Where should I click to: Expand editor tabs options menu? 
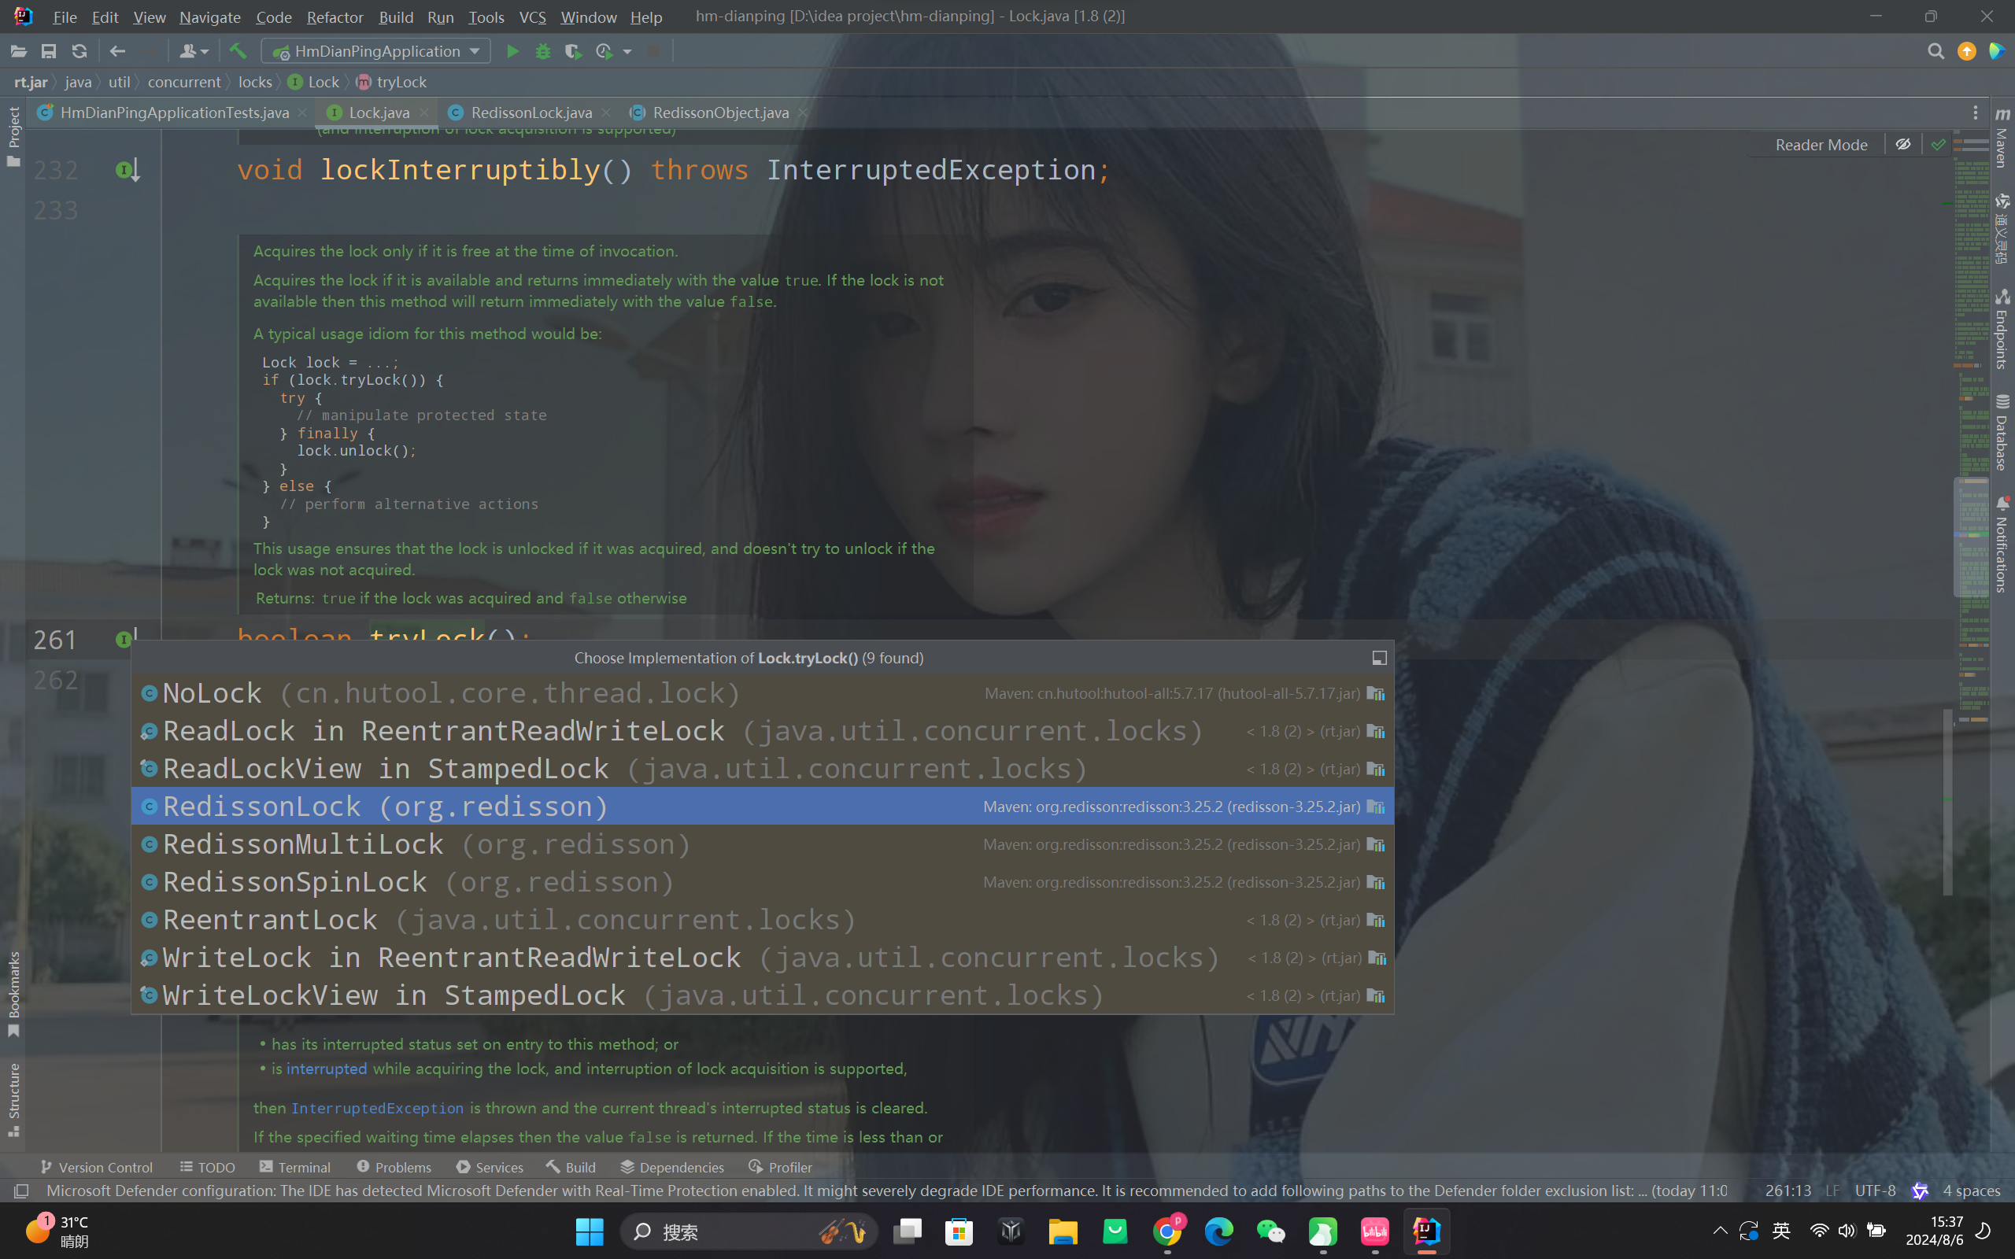click(1975, 113)
